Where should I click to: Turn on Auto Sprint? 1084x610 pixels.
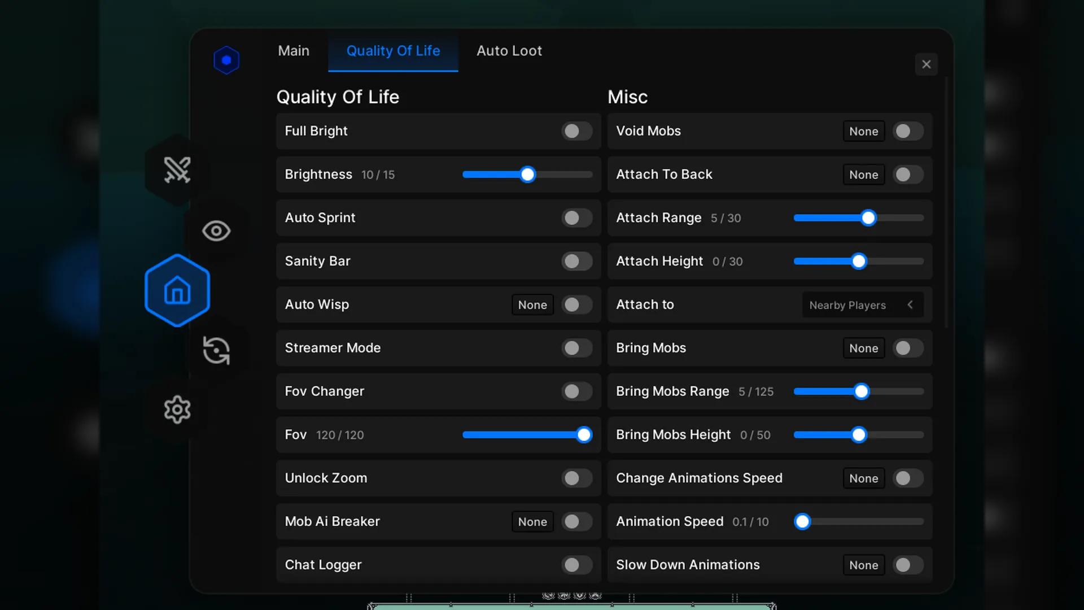point(576,218)
